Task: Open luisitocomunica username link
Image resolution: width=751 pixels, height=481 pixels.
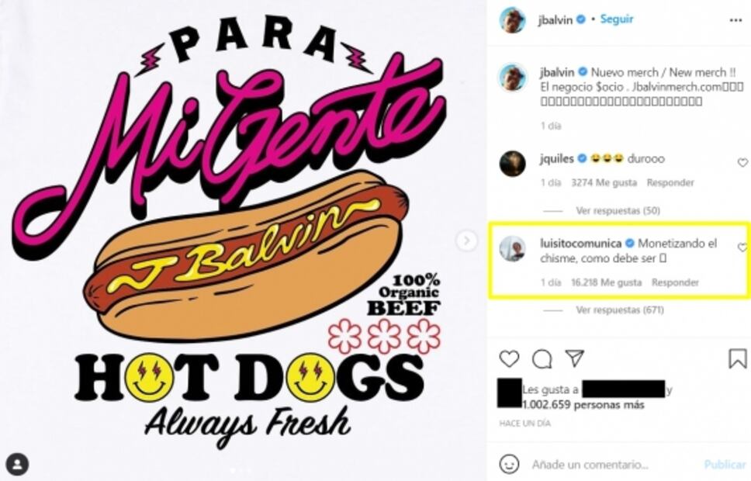Action: click(x=580, y=244)
